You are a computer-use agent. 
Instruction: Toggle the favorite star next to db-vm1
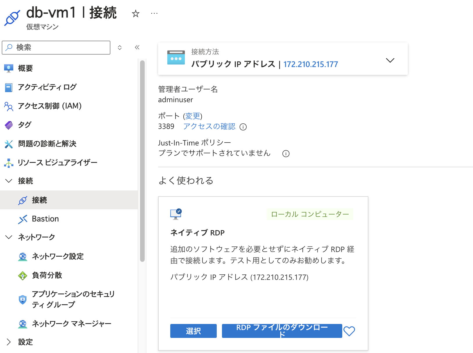coord(135,13)
